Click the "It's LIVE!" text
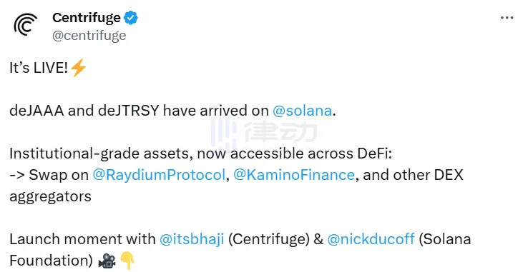Viewport: 528px width, 272px height. point(39,68)
